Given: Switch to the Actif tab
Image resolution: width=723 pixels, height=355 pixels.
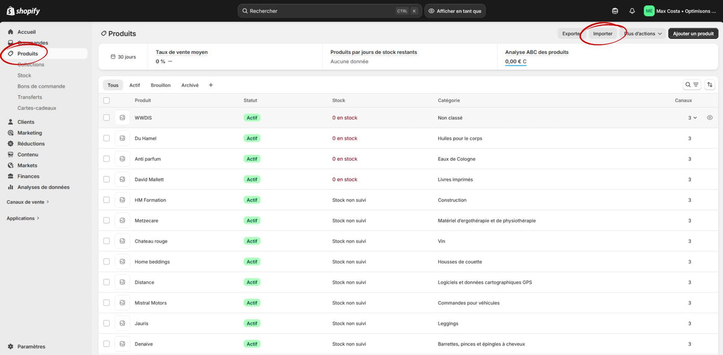Looking at the screenshot, I should click(134, 85).
